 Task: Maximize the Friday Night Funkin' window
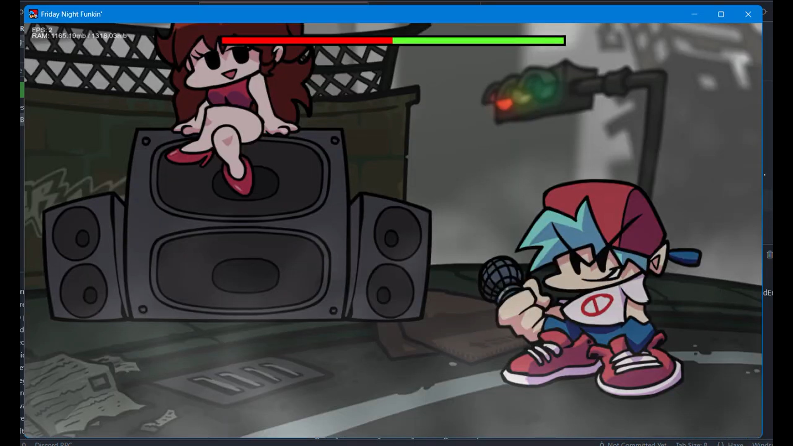(721, 14)
